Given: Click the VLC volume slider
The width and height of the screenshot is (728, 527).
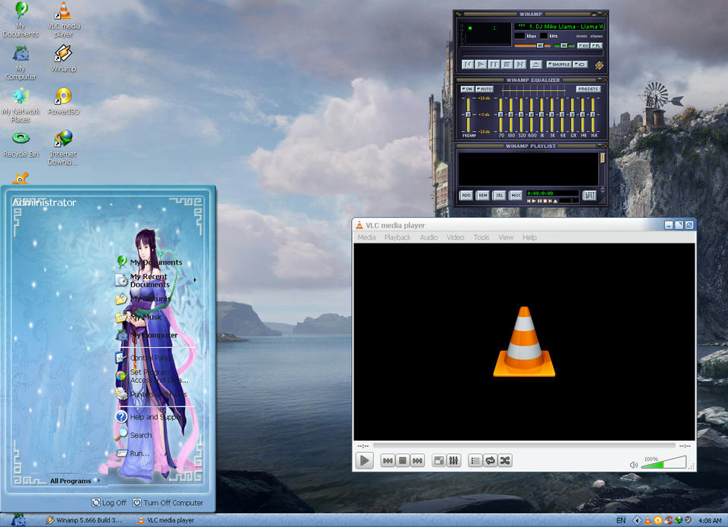Looking at the screenshot, I should (664, 463).
